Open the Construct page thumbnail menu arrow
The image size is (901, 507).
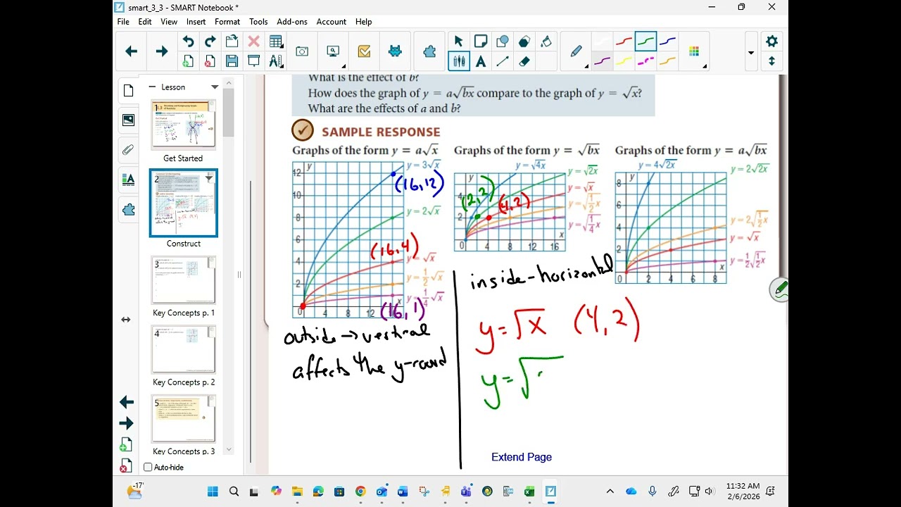tap(209, 178)
